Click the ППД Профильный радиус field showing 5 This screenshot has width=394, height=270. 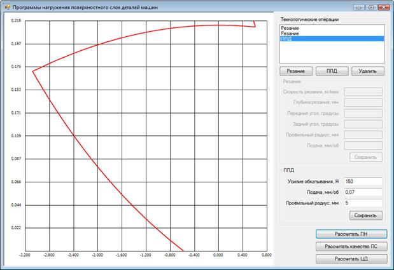362,203
